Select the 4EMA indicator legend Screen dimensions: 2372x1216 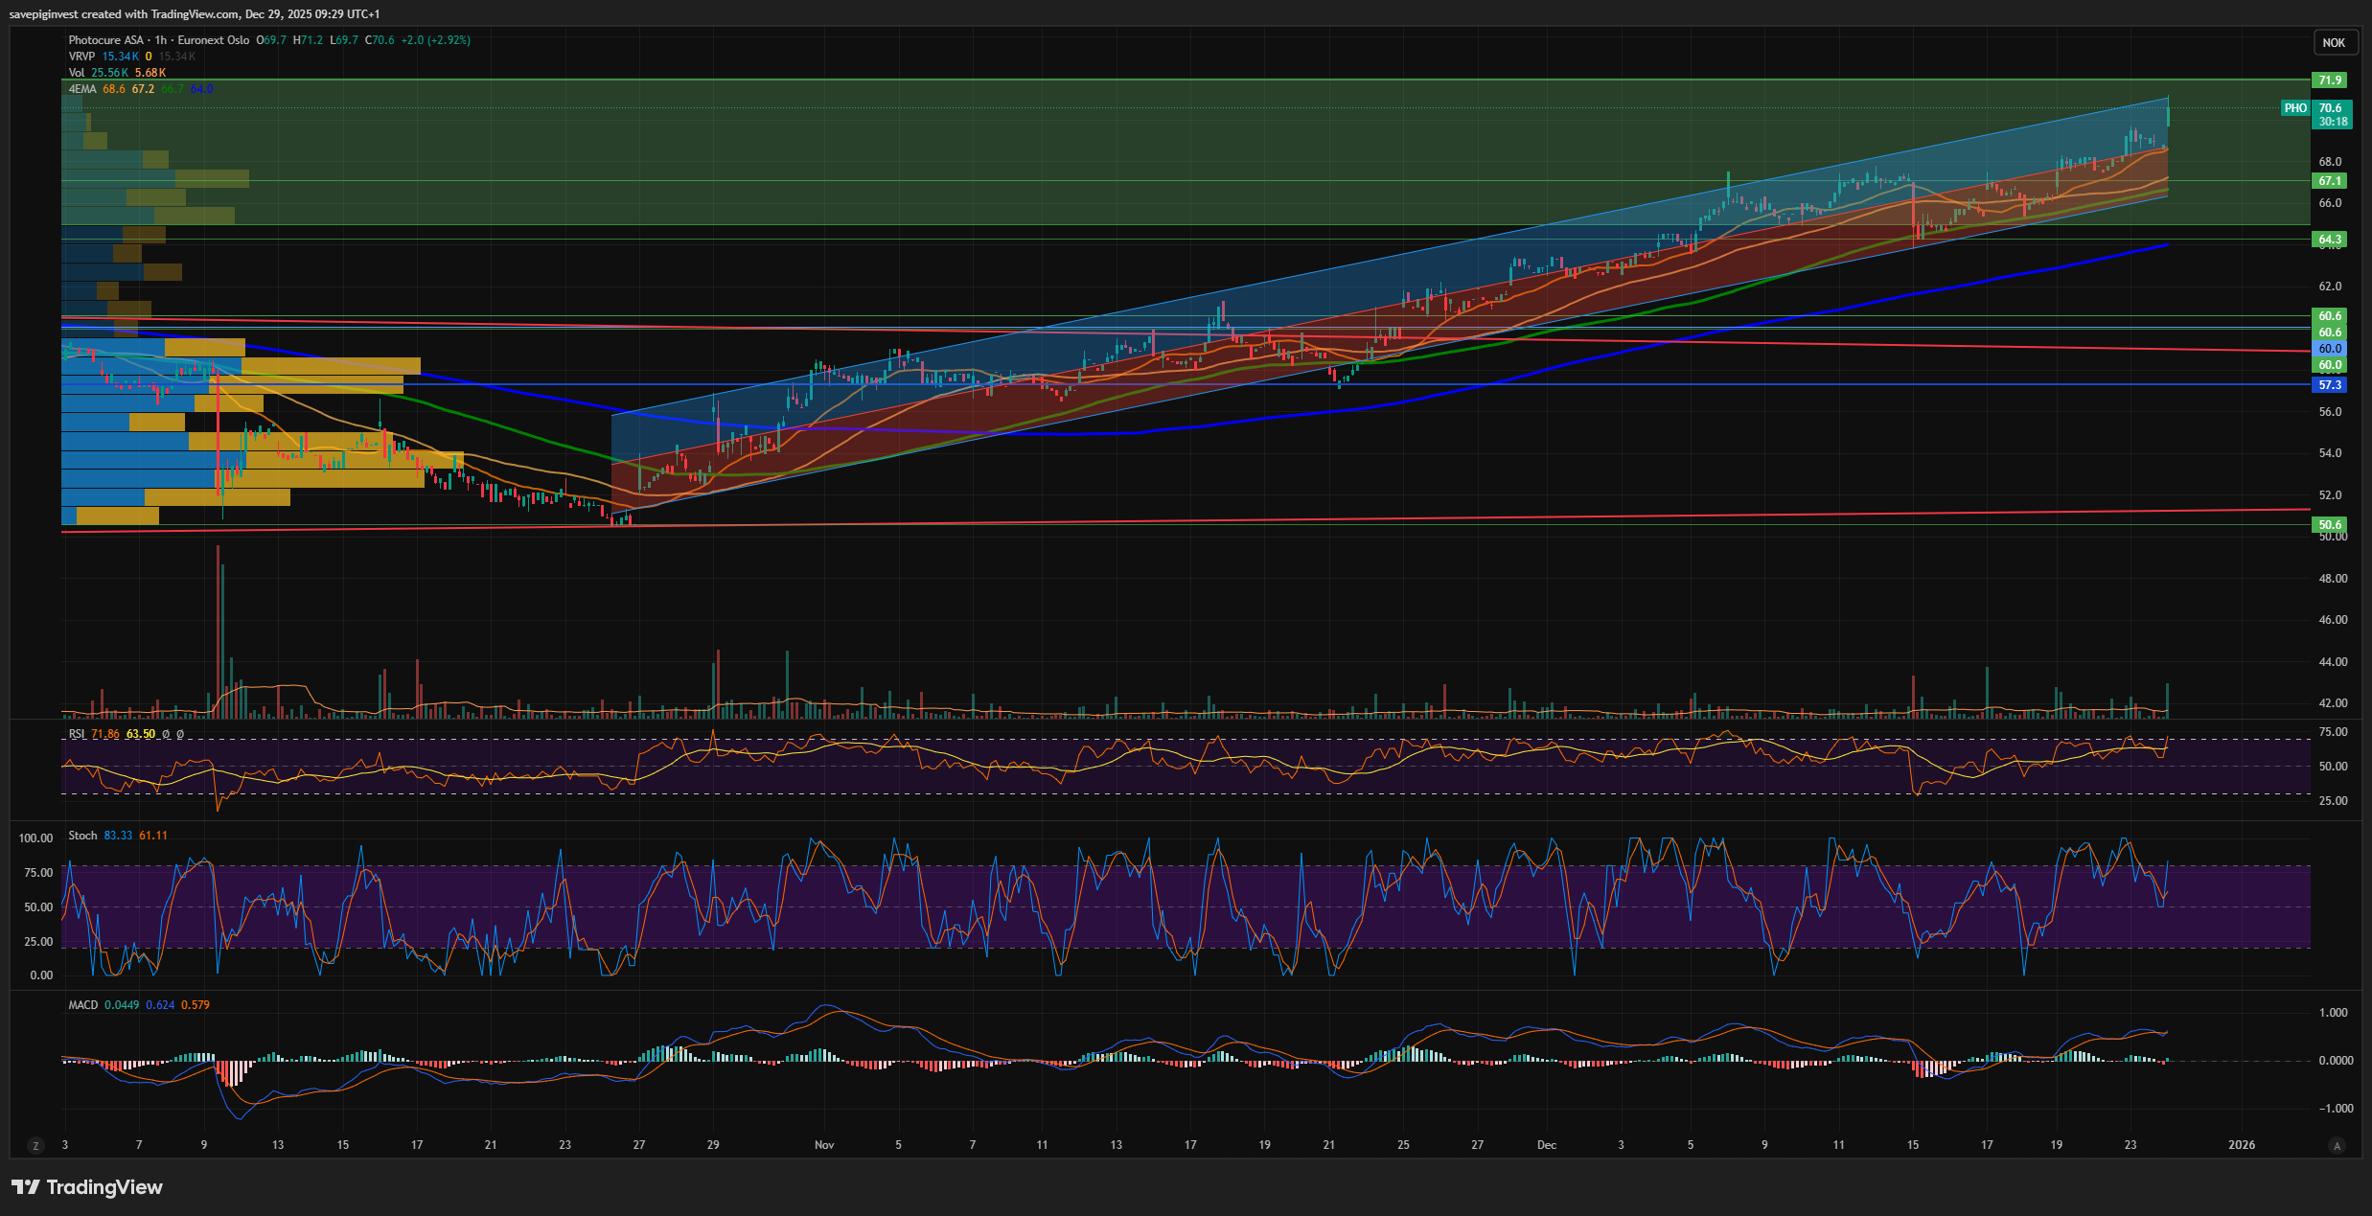coord(82,89)
